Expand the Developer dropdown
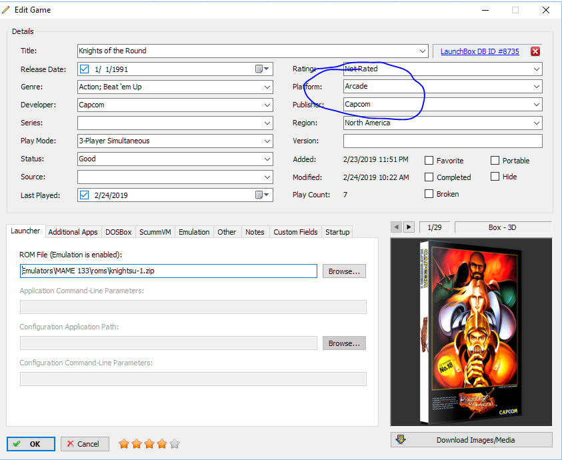 coord(267,105)
